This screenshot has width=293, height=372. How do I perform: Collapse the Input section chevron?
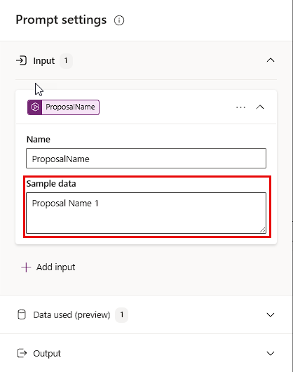[271, 60]
